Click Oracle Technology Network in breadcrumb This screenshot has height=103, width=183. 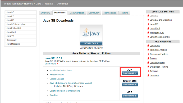[x=18, y=4]
